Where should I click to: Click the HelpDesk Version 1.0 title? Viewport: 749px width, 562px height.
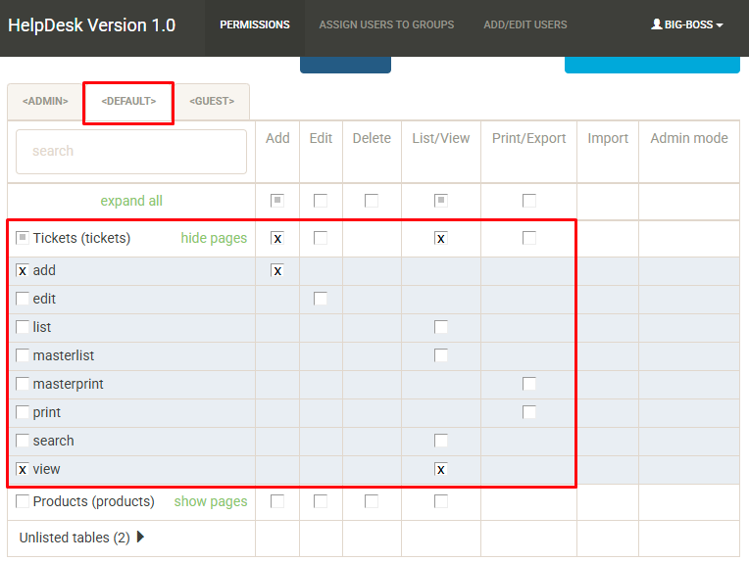(x=92, y=25)
